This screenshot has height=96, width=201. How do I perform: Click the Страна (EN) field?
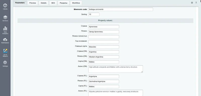[104, 52]
